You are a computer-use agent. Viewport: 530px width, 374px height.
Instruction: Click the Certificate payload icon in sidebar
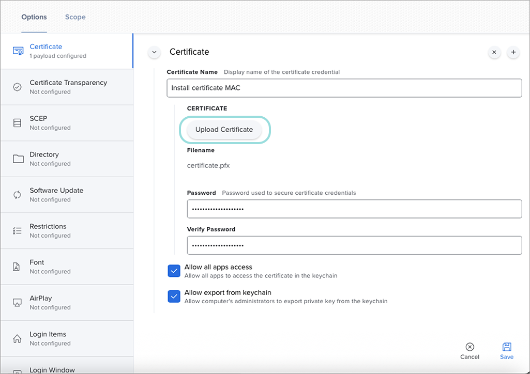point(18,51)
